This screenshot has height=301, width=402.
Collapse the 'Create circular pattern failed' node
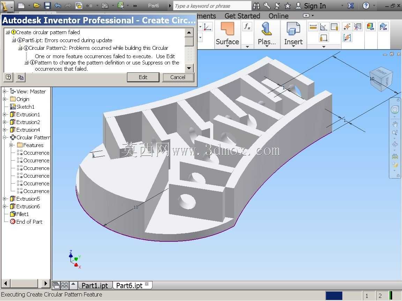pos(8,32)
